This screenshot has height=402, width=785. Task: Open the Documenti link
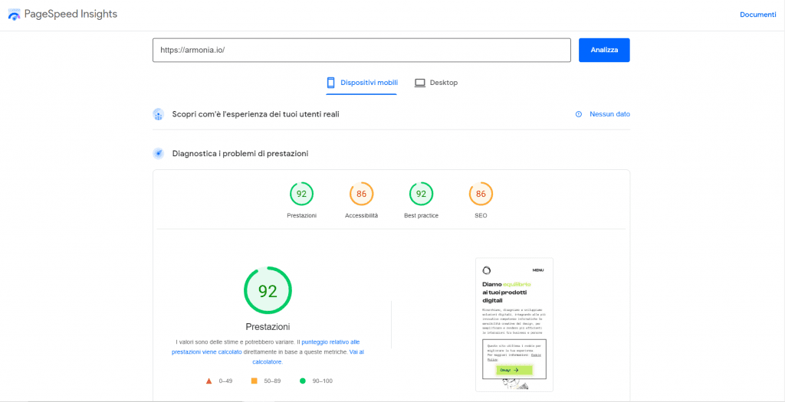[757, 15]
